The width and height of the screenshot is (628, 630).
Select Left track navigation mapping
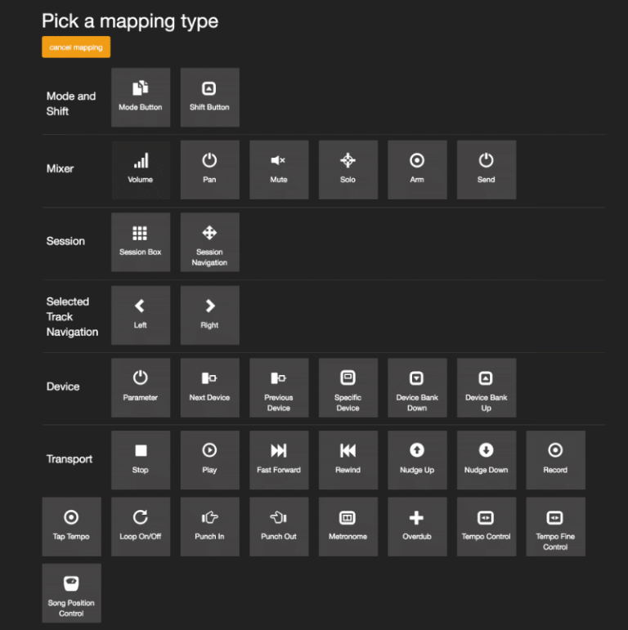point(141,315)
